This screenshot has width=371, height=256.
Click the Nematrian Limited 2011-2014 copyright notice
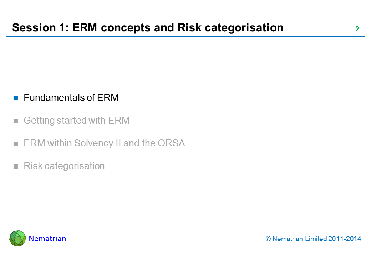(314, 239)
